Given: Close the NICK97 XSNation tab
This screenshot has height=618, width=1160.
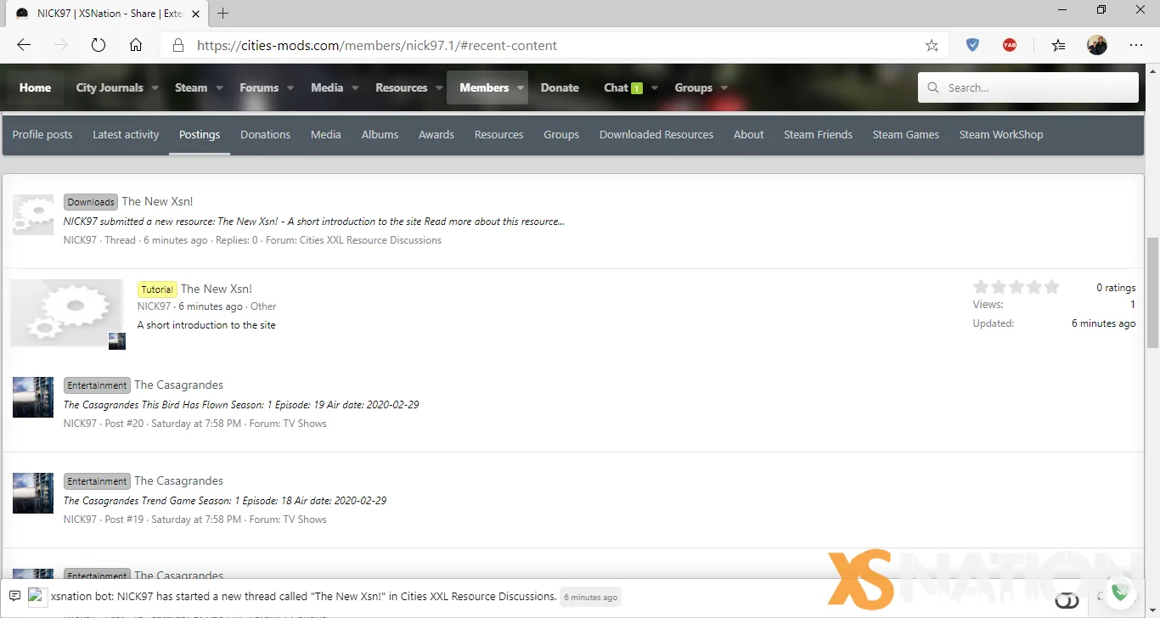Looking at the screenshot, I should [x=195, y=14].
